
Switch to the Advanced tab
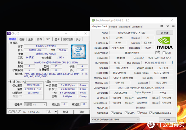[x=124, y=27]
